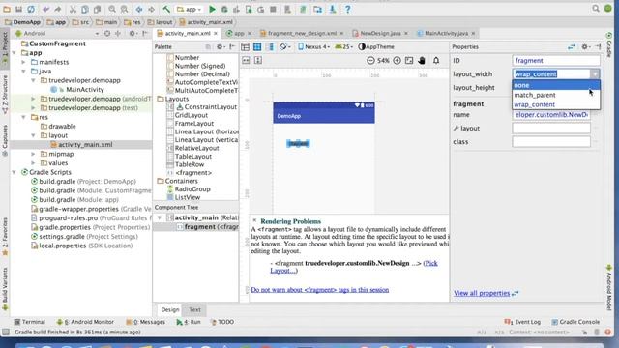Switch to the MainActivity.java tab

(446, 34)
